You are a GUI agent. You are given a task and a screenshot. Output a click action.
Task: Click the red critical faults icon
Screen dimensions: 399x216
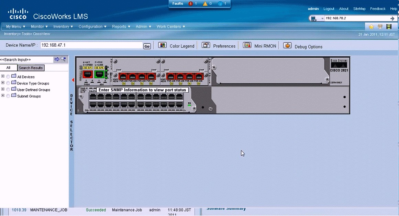point(191,3)
